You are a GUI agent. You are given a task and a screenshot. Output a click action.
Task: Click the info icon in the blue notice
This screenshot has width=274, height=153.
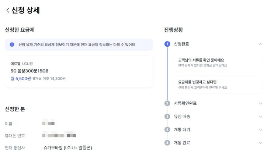(x=12, y=45)
